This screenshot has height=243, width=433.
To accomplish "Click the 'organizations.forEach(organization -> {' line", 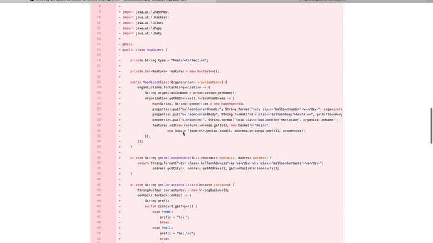I will 174,88.
